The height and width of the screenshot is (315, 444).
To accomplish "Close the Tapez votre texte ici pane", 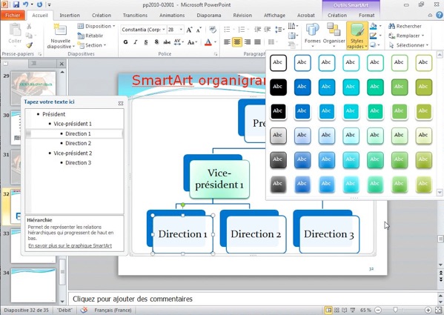I will tap(121, 103).
